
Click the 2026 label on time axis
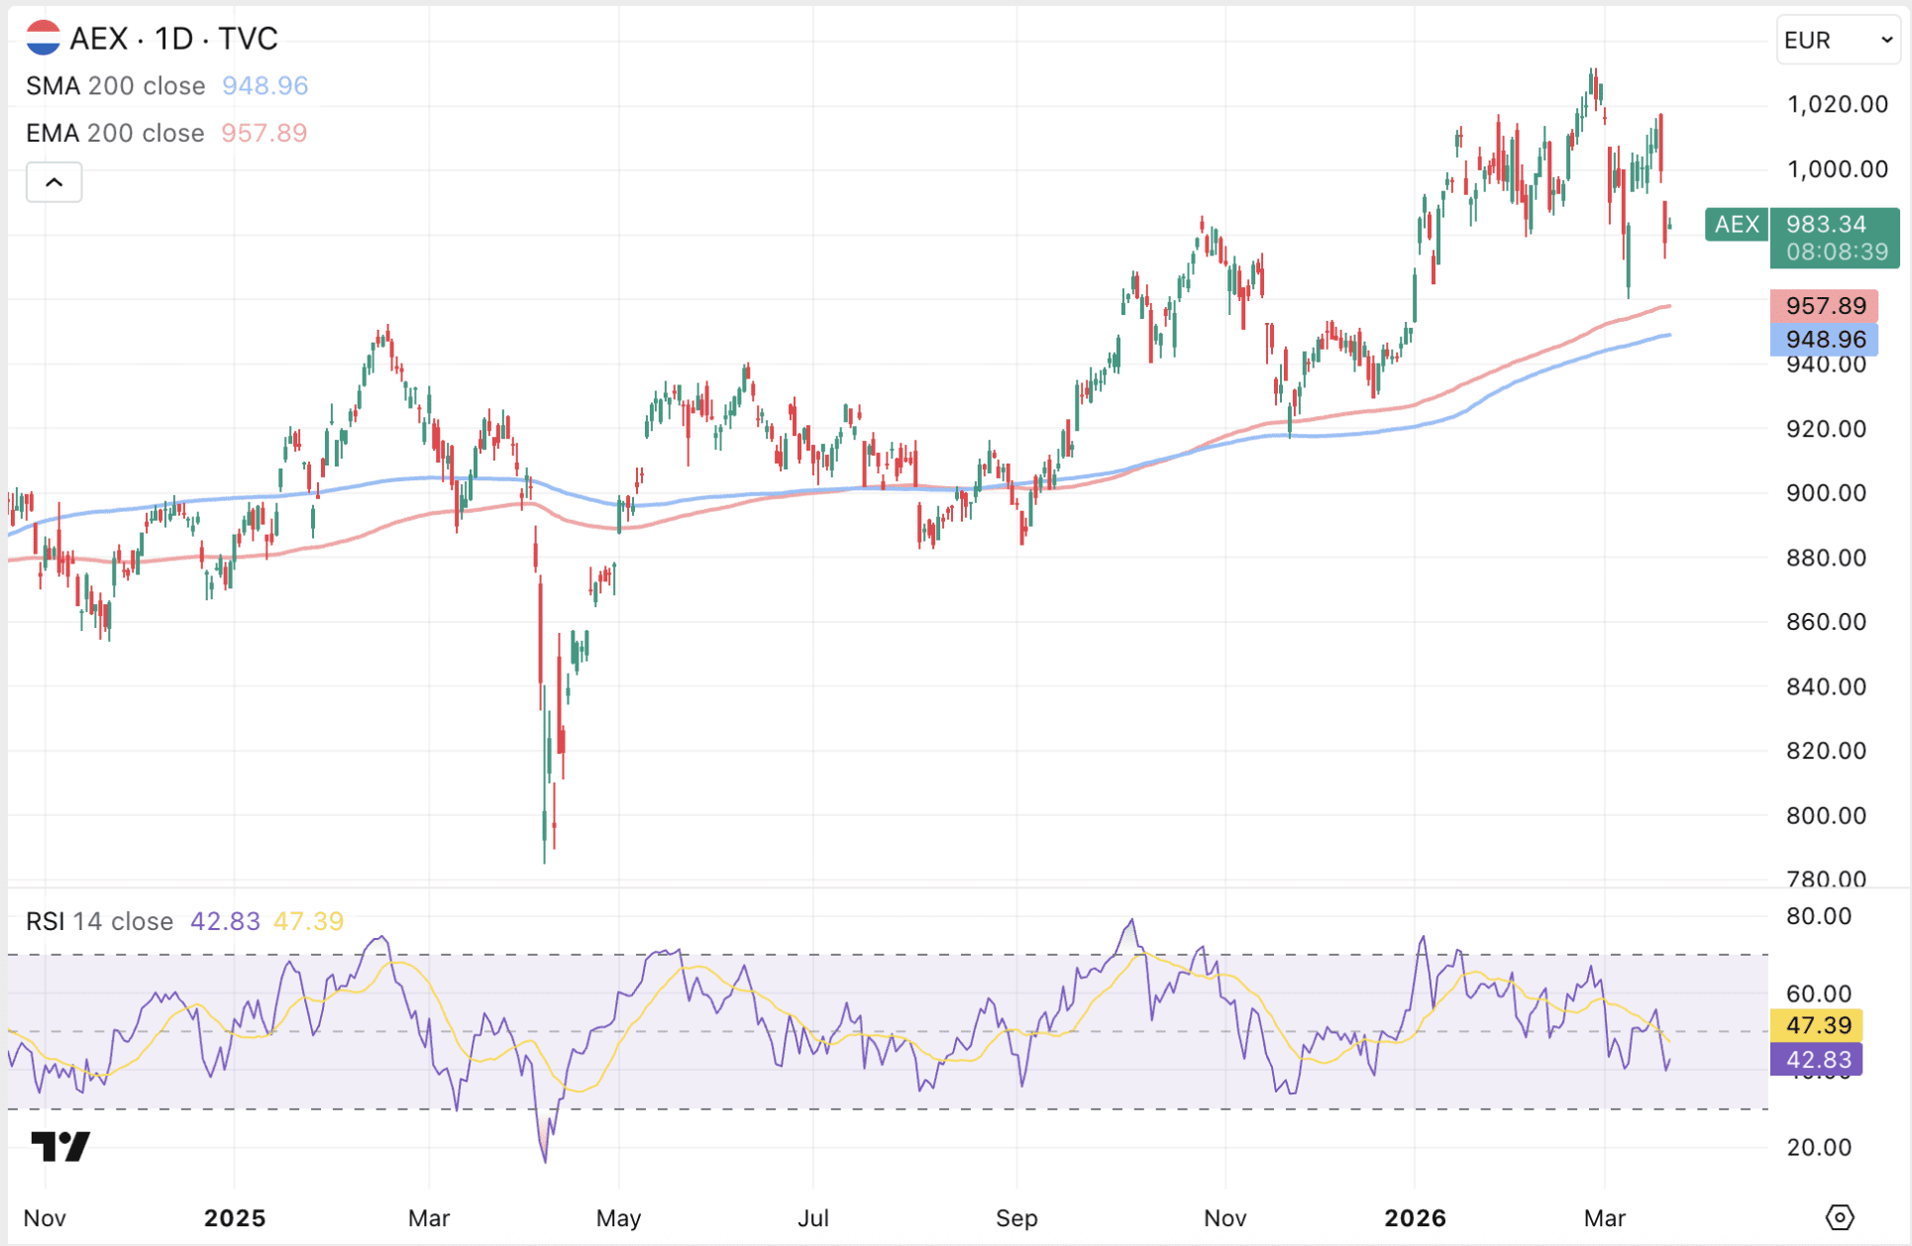point(1415,1218)
